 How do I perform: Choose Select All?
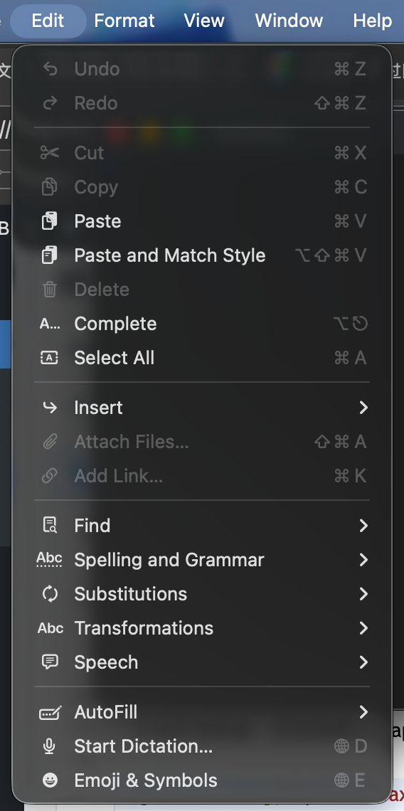[x=202, y=358]
